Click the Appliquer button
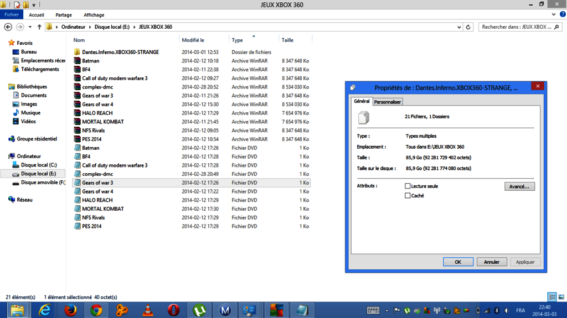The width and height of the screenshot is (567, 318). (525, 262)
